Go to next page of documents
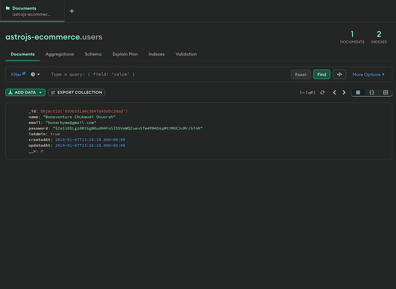This screenshot has height=289, width=396. pos(344,92)
